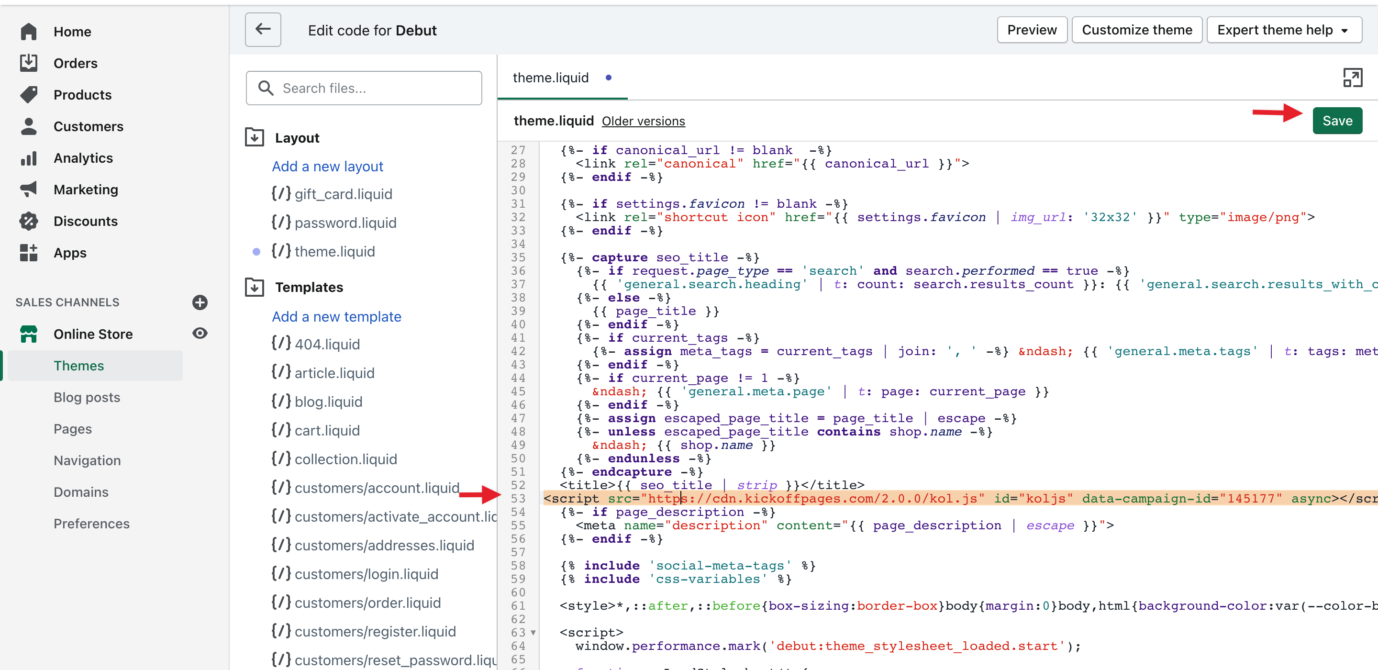Click the Products tag icon
This screenshot has width=1378, height=670.
[28, 95]
